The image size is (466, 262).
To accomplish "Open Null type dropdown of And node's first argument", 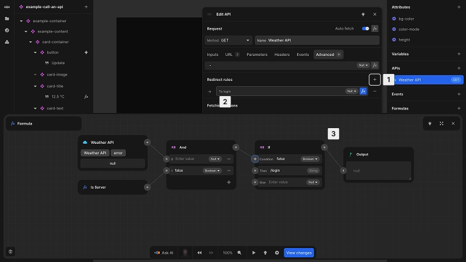I will coord(214,159).
